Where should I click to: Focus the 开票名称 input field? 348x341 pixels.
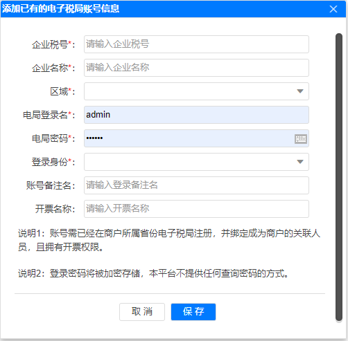tap(196, 209)
